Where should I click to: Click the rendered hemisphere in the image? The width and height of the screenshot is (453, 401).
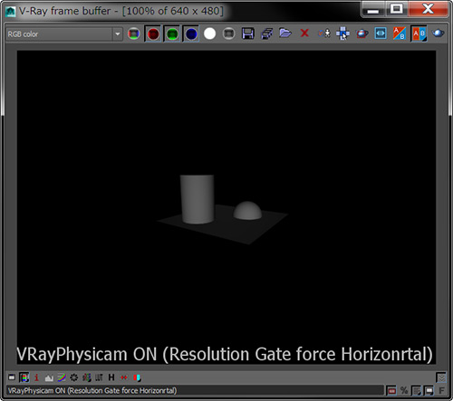(247, 211)
